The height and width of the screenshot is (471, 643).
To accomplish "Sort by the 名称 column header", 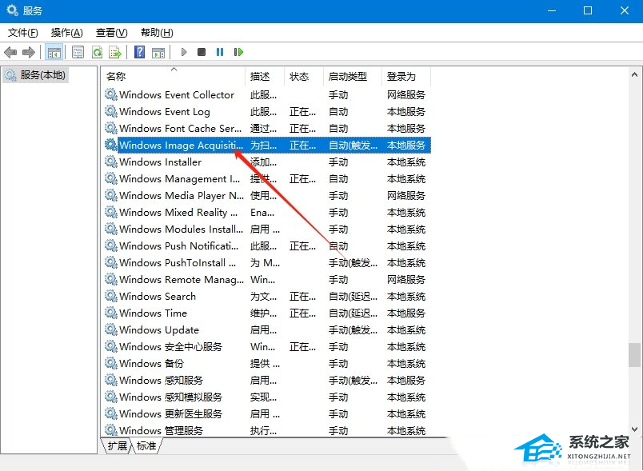I will pyautogui.click(x=174, y=76).
